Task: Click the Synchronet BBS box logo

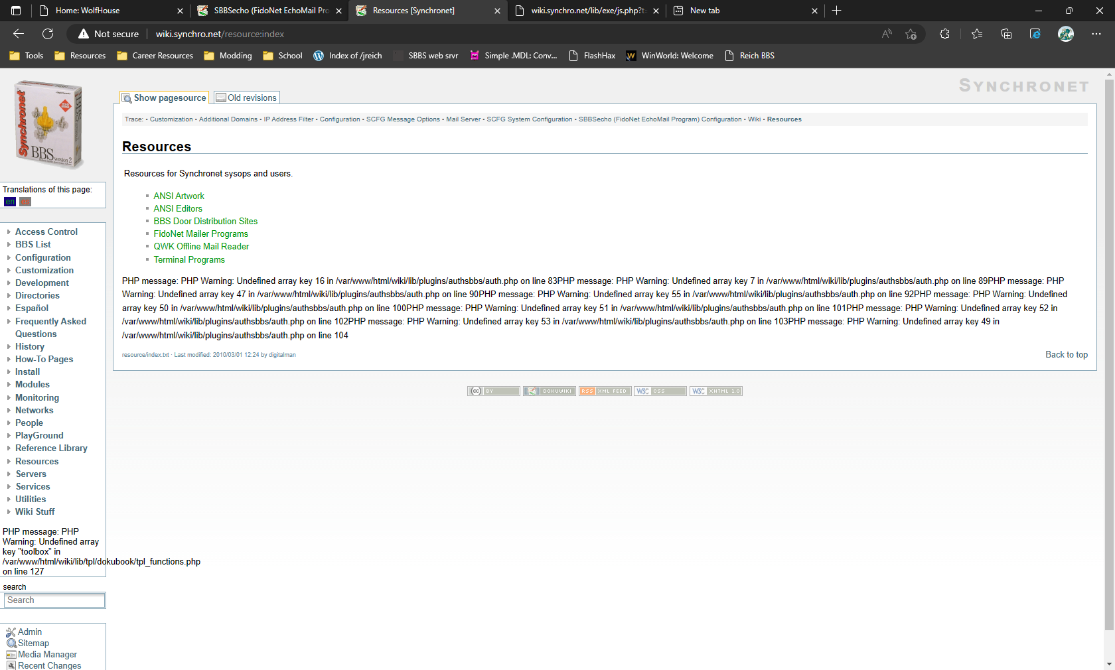Action: point(48,125)
